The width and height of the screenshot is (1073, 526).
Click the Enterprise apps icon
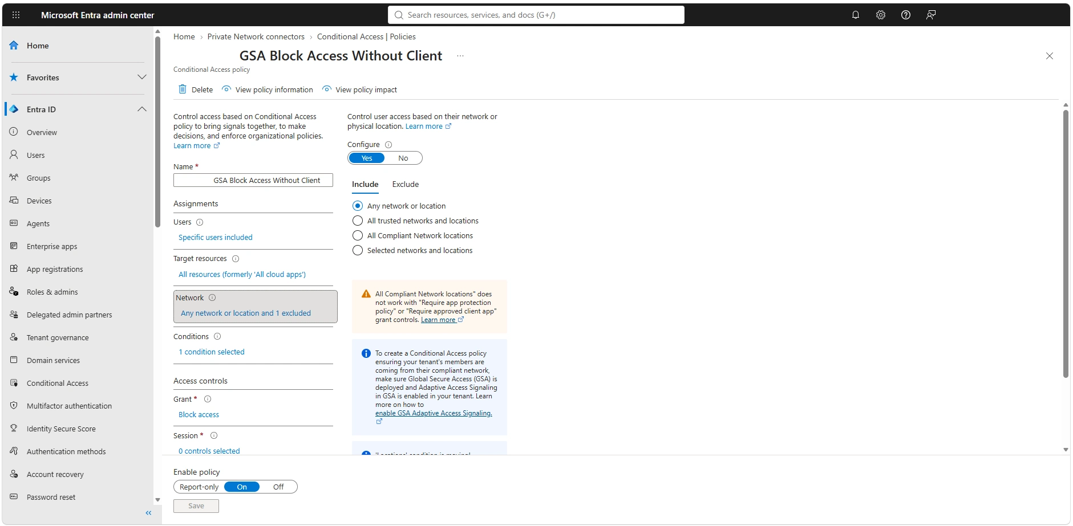[14, 246]
